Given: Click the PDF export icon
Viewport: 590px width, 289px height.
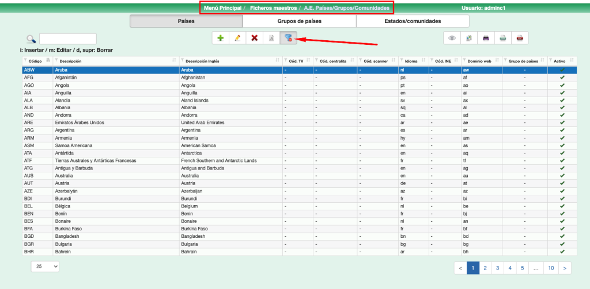Looking at the screenshot, I should point(520,38).
